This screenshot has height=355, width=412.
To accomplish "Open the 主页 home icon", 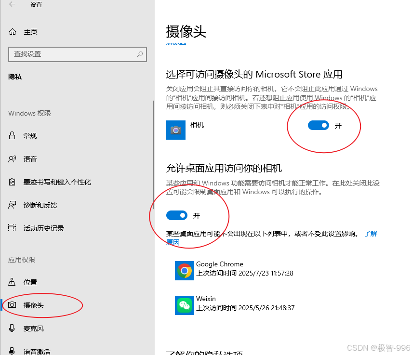I will (13, 32).
